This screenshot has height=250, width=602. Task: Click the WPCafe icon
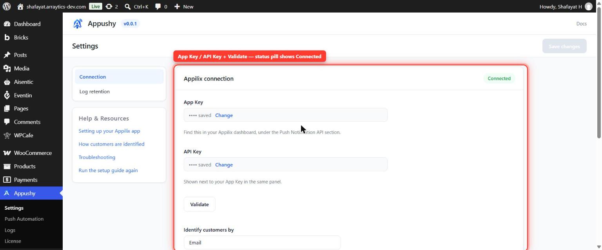pyautogui.click(x=7, y=135)
